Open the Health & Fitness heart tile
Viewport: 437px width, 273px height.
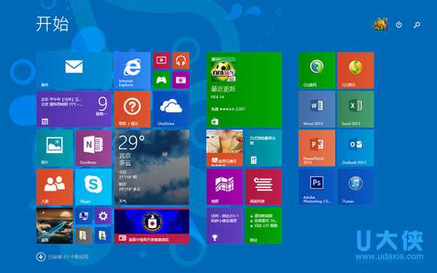(224, 148)
